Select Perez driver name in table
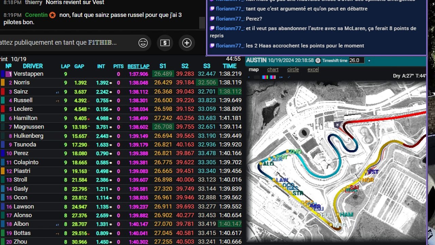This screenshot has height=245, width=435. 21,153
